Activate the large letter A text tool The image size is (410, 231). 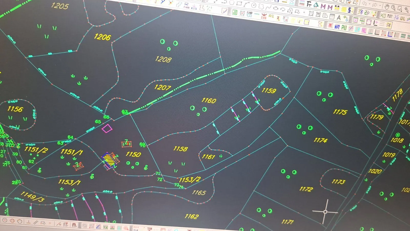pyautogui.click(x=339, y=18)
